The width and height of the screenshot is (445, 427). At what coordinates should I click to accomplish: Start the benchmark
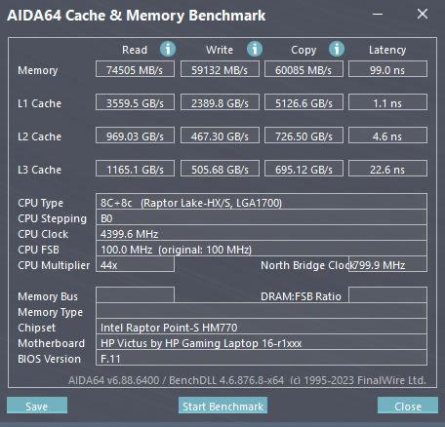click(222, 406)
